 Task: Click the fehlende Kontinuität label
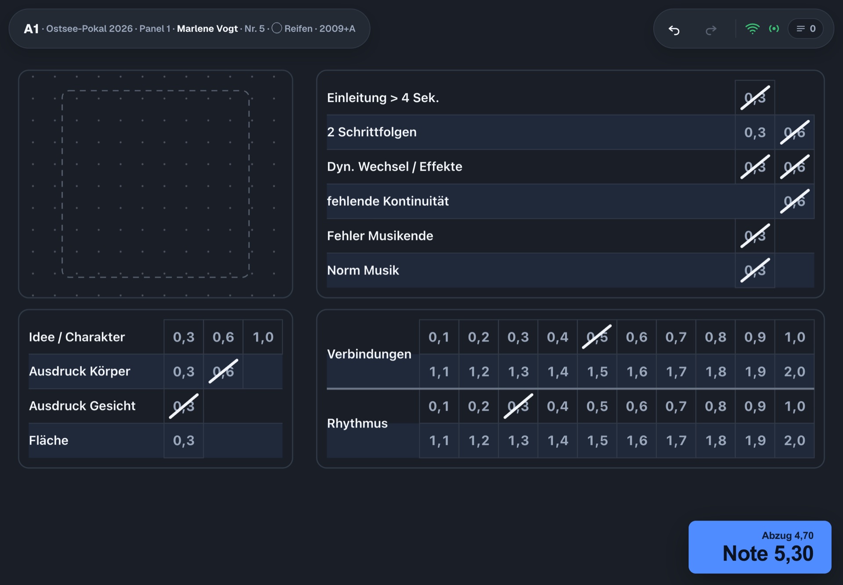(388, 201)
